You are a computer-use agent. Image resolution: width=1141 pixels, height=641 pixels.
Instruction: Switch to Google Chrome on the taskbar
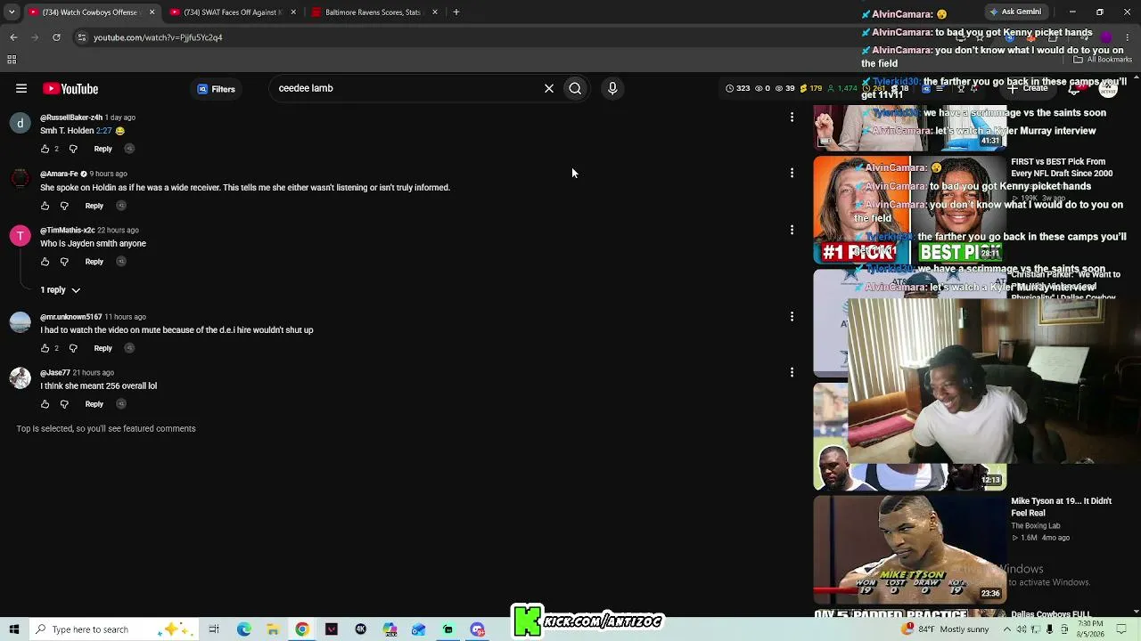point(302,629)
